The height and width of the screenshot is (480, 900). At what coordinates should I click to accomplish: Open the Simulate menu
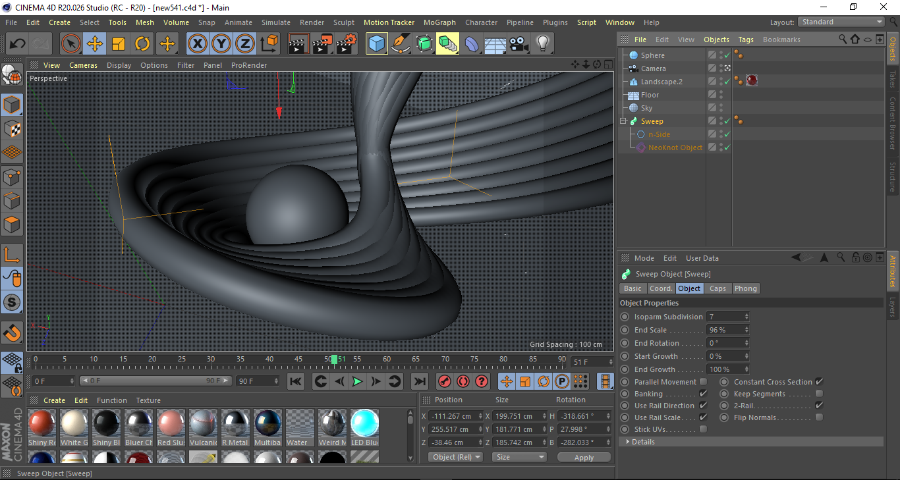[x=275, y=22]
